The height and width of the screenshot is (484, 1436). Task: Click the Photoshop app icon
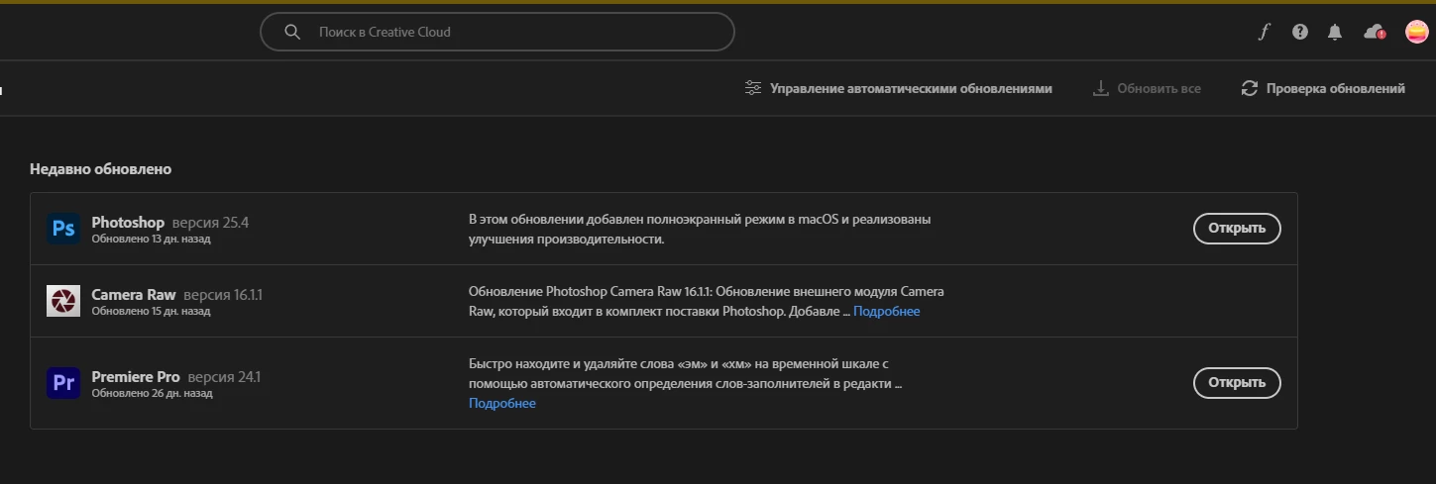click(63, 229)
